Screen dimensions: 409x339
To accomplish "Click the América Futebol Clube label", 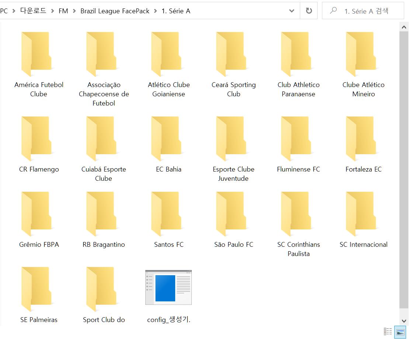I will (x=39, y=89).
